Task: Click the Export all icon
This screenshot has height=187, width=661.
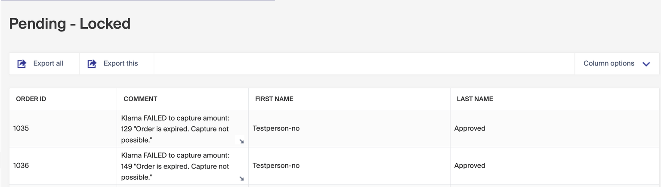Action: (x=22, y=64)
